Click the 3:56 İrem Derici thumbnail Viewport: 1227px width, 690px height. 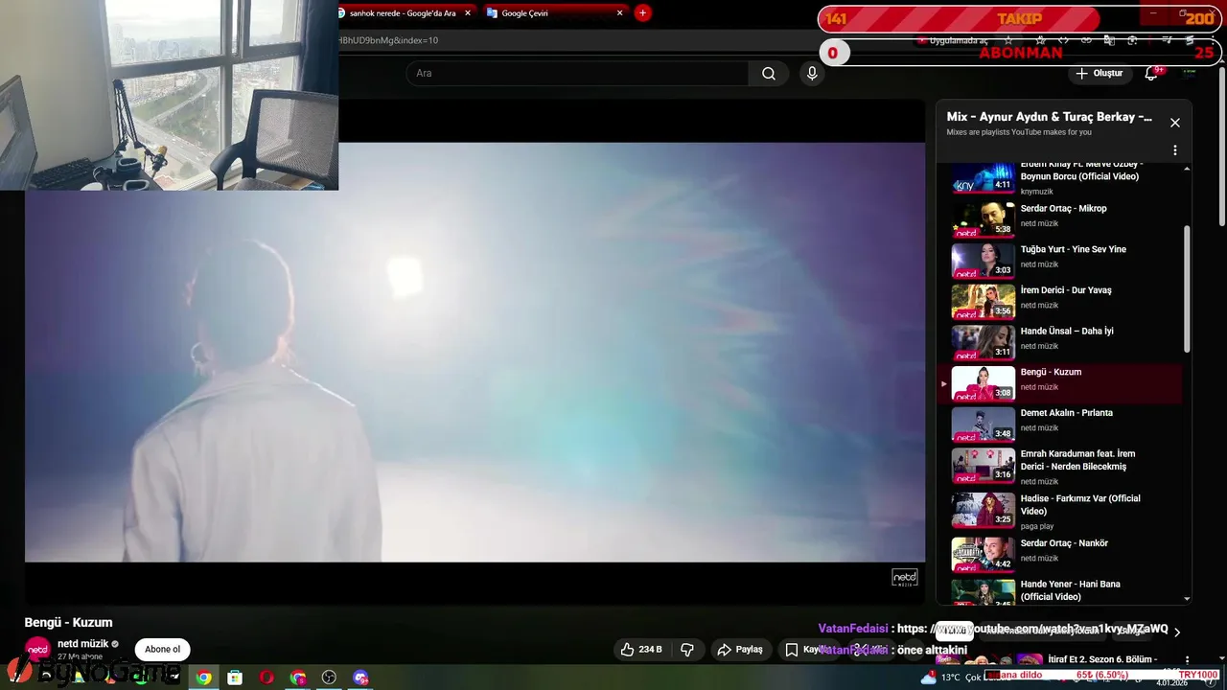click(x=983, y=301)
